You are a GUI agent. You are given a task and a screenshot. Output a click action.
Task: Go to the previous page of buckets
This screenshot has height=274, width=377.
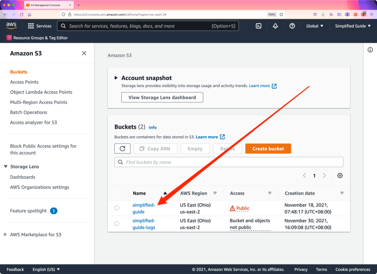(x=304, y=176)
